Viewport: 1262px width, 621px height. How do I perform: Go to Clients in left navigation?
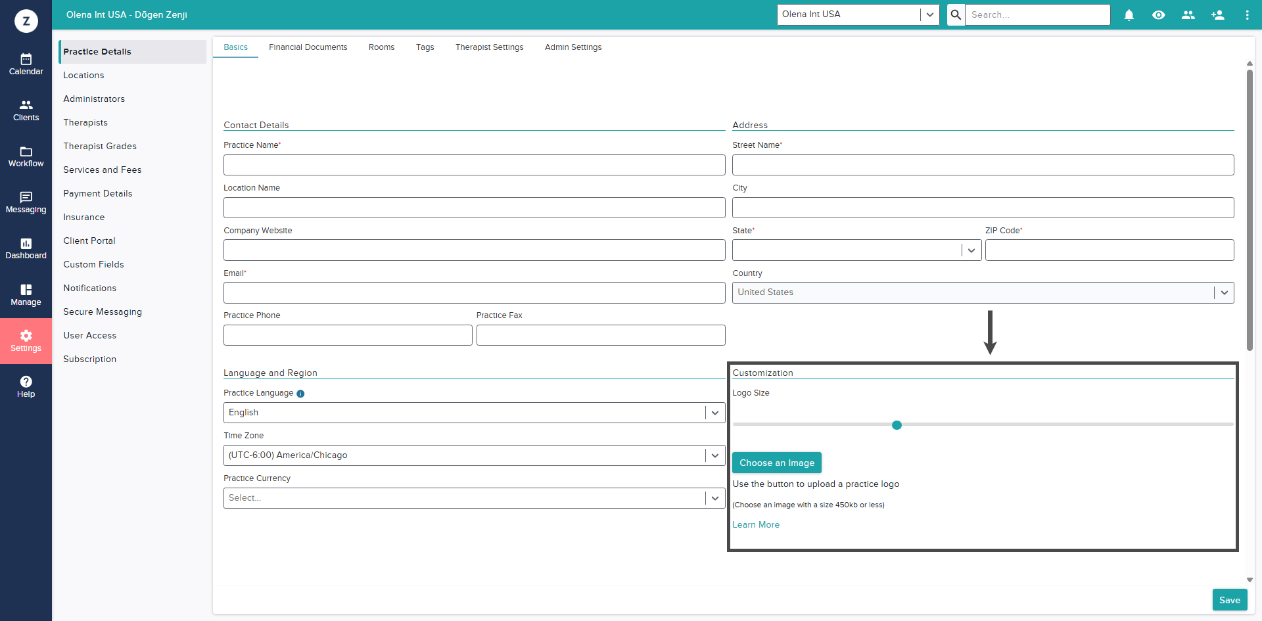coord(26,110)
